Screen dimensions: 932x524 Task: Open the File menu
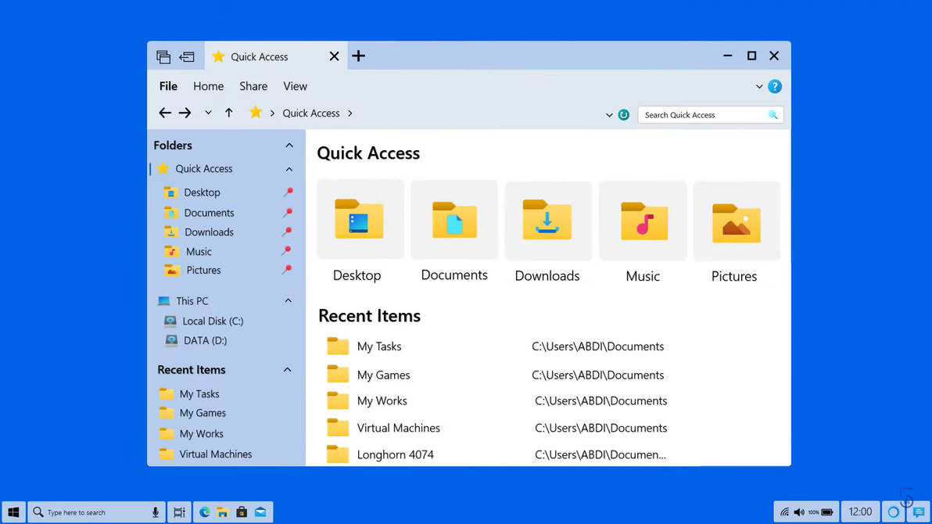pos(168,86)
